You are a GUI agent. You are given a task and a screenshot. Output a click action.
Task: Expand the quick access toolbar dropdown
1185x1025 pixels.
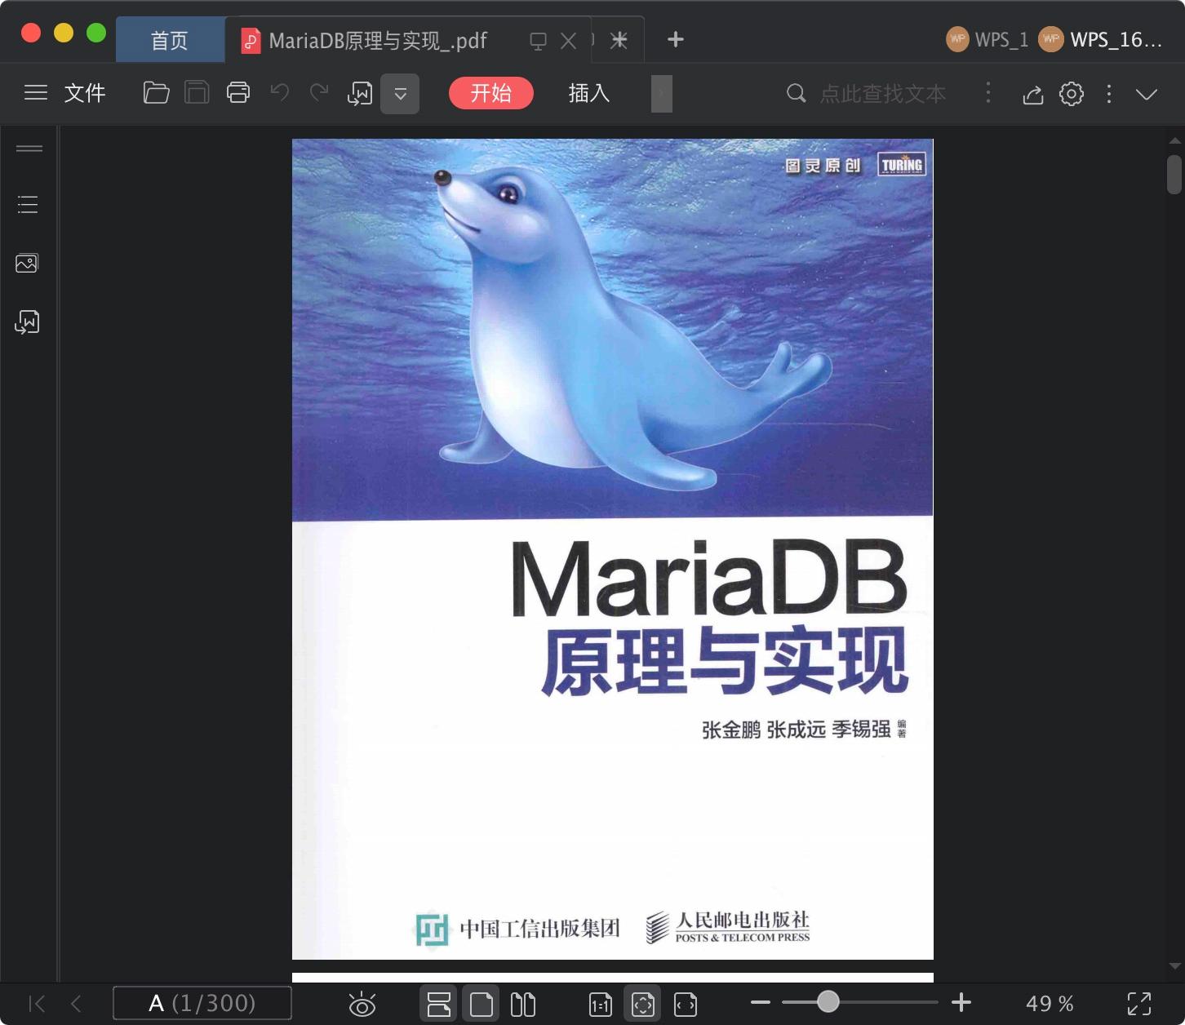click(x=400, y=94)
